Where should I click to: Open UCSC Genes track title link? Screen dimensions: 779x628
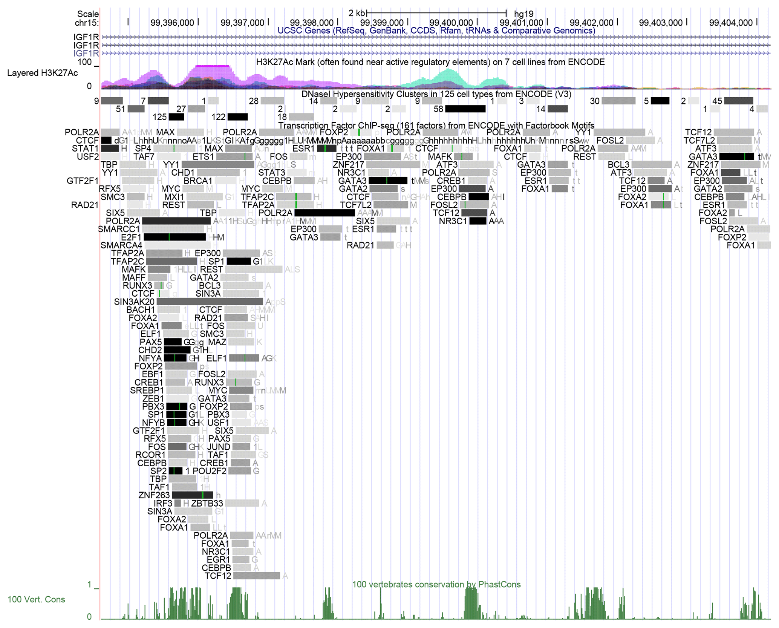[x=436, y=31]
